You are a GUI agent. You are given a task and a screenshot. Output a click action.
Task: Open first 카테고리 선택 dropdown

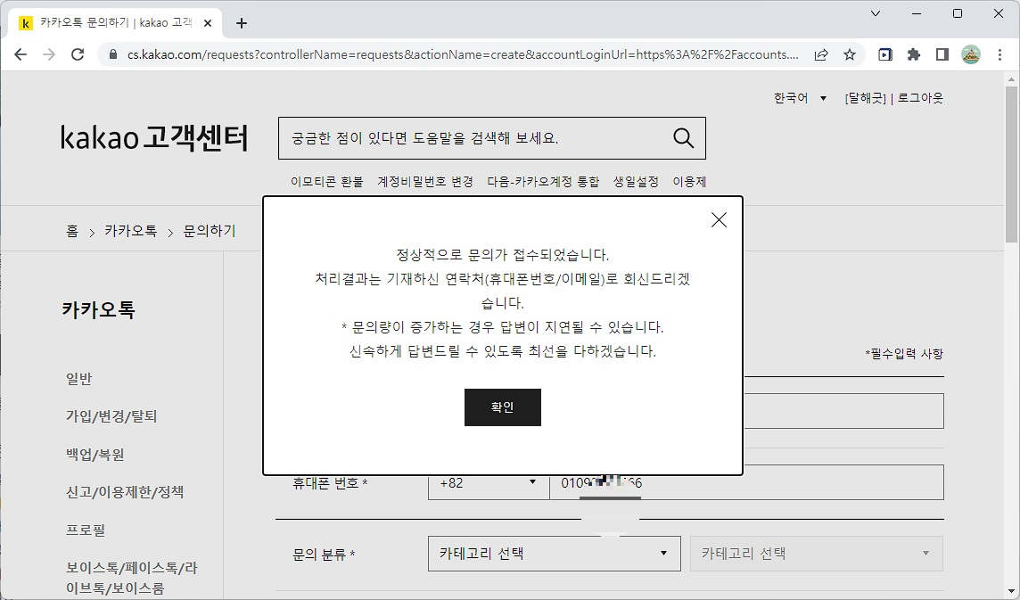[555, 554]
